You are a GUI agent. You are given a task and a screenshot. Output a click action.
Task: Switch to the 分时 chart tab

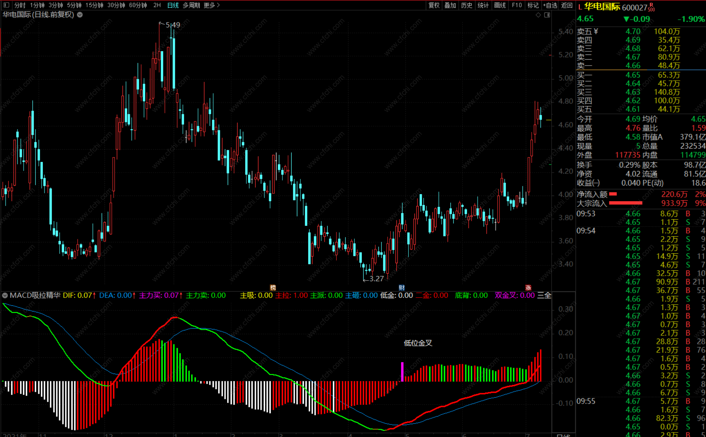pos(20,5)
